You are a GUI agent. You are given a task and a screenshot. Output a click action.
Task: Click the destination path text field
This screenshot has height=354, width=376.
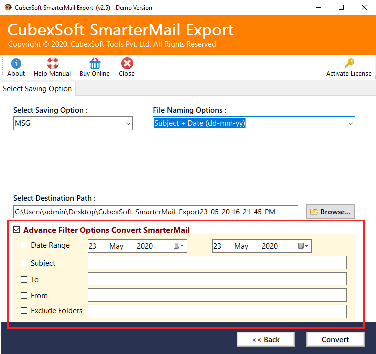pyautogui.click(x=156, y=212)
